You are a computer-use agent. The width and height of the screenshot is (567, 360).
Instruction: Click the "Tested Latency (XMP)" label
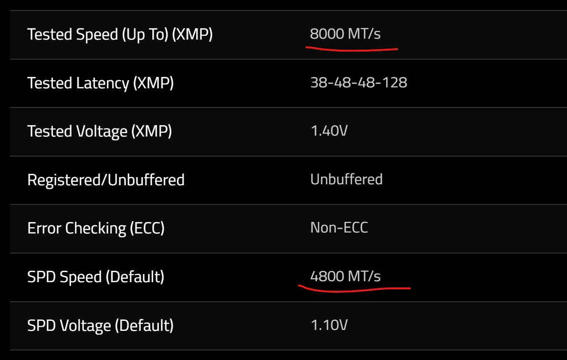pyautogui.click(x=100, y=83)
